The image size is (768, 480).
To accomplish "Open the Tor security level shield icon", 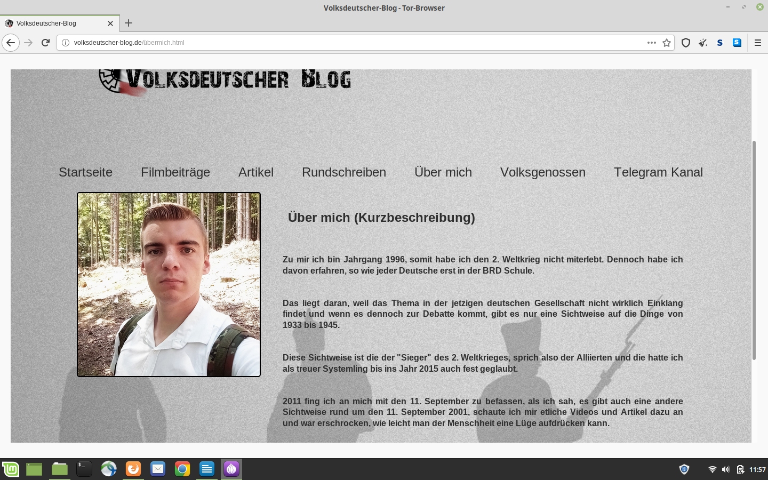I will pos(686,43).
